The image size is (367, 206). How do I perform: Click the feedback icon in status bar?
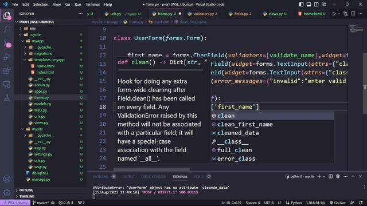point(352,203)
